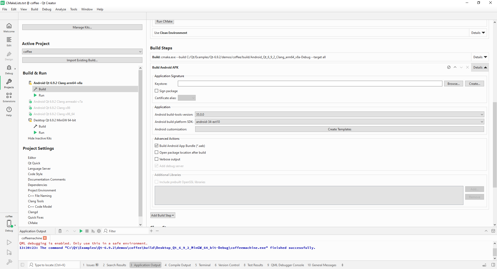Stop the running application in output toolbar
The height and width of the screenshot is (269, 497).
point(87,231)
